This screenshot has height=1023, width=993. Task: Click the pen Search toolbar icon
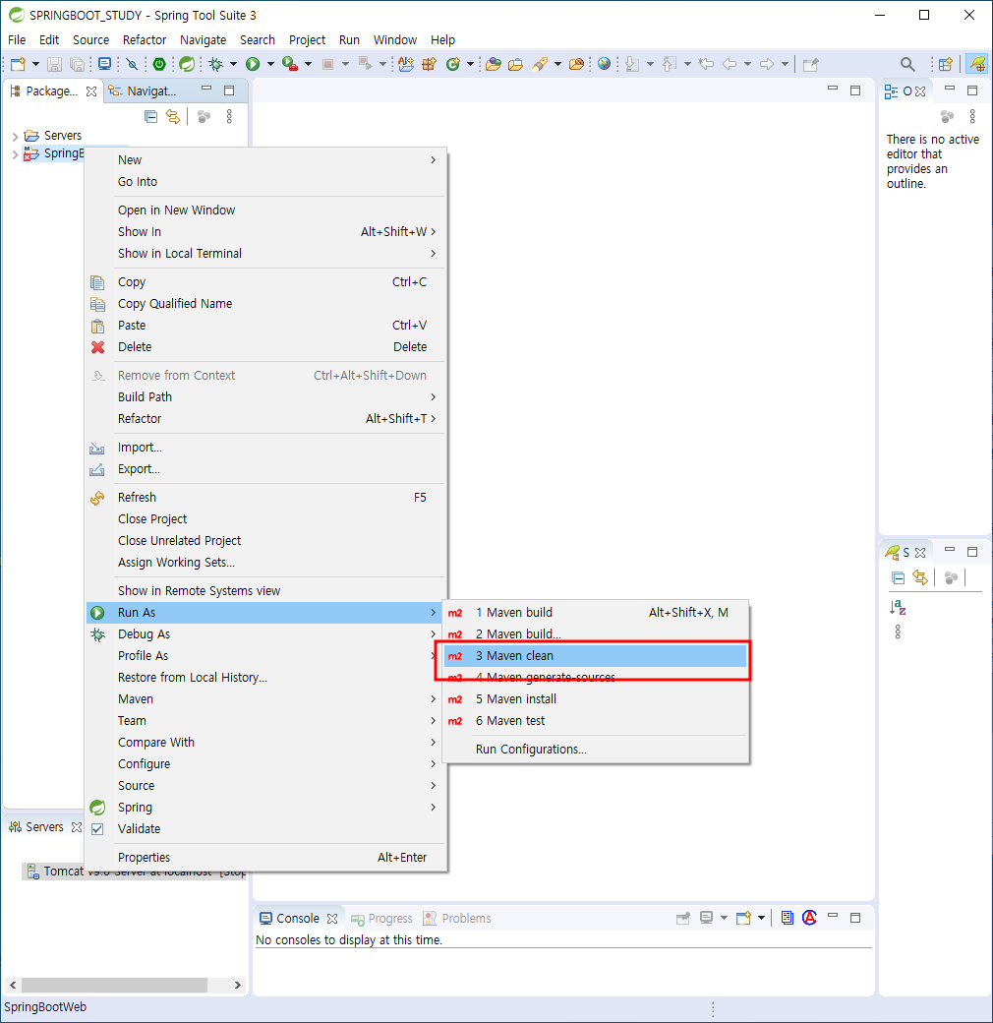pos(539,64)
